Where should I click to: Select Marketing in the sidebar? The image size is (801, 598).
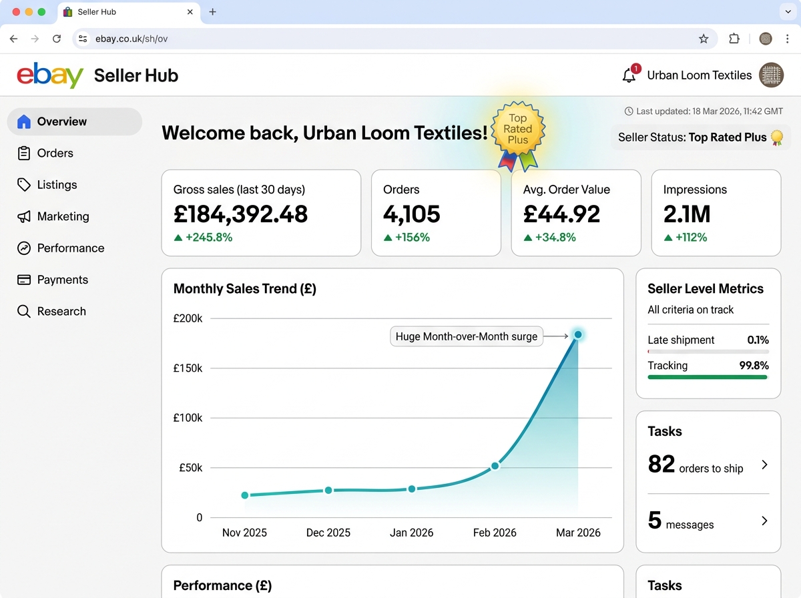point(75,217)
